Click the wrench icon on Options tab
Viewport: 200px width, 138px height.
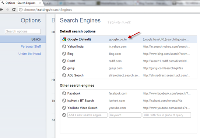click(3, 3)
